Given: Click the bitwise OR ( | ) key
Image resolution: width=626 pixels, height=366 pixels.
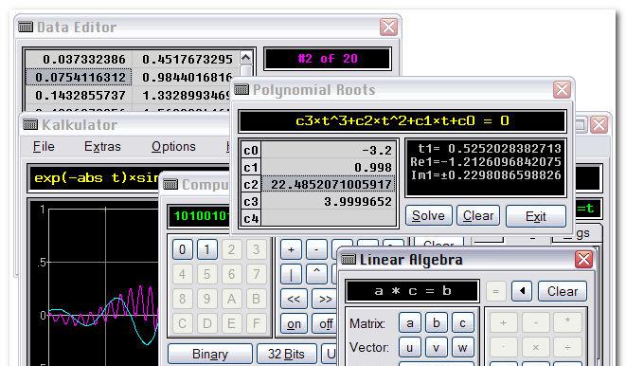Looking at the screenshot, I should coord(291,274).
